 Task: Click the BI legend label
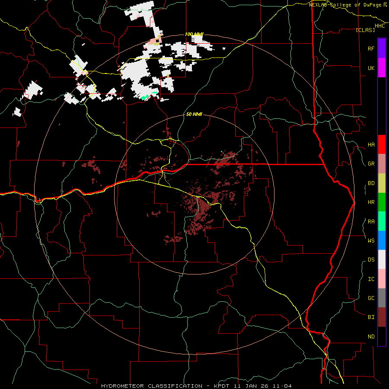(371, 317)
